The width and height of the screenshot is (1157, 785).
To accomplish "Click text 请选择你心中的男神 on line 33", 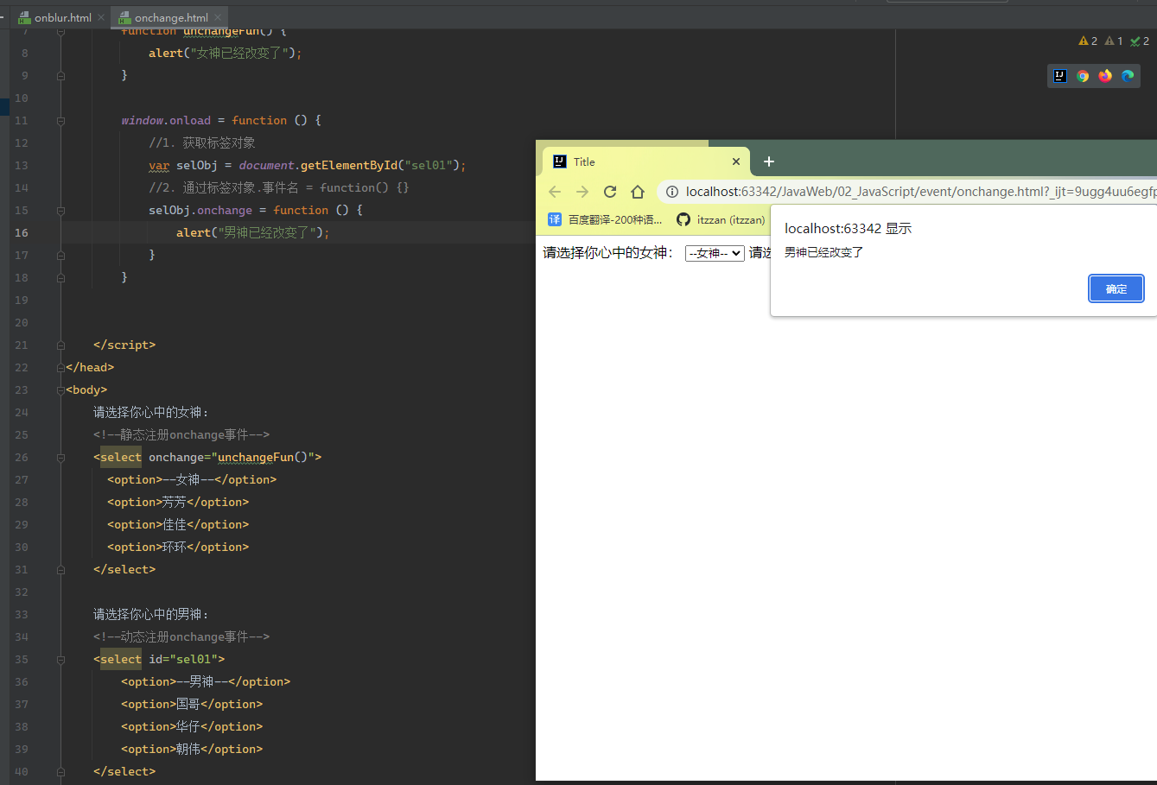I will click(x=151, y=614).
